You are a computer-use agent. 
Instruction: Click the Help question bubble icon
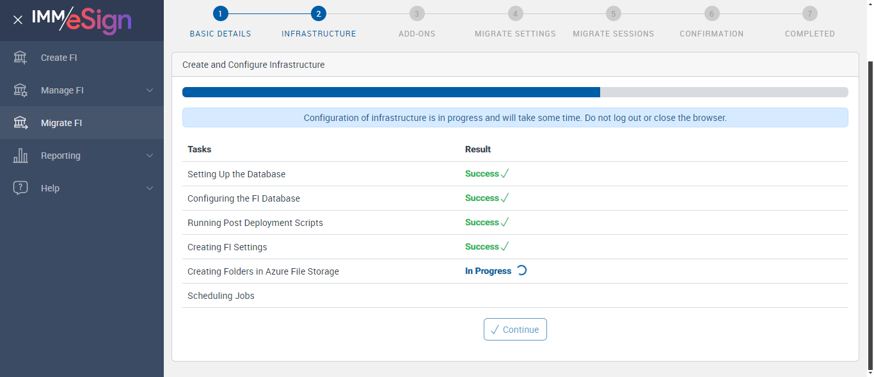pos(20,188)
